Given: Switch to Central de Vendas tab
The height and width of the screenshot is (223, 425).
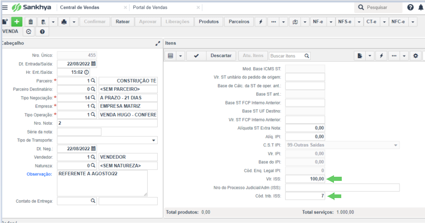Looking at the screenshot, I should tap(80, 8).
